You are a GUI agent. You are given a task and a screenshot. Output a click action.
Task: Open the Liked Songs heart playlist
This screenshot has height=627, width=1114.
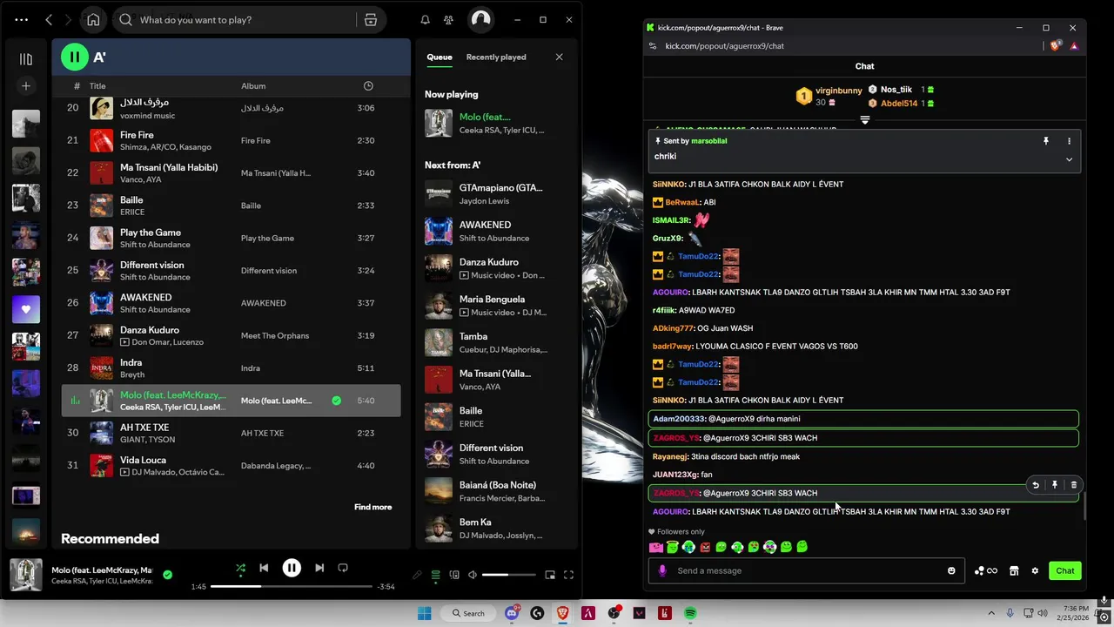[x=26, y=309]
